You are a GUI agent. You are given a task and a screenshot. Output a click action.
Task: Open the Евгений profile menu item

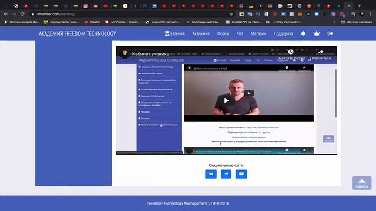pos(175,33)
